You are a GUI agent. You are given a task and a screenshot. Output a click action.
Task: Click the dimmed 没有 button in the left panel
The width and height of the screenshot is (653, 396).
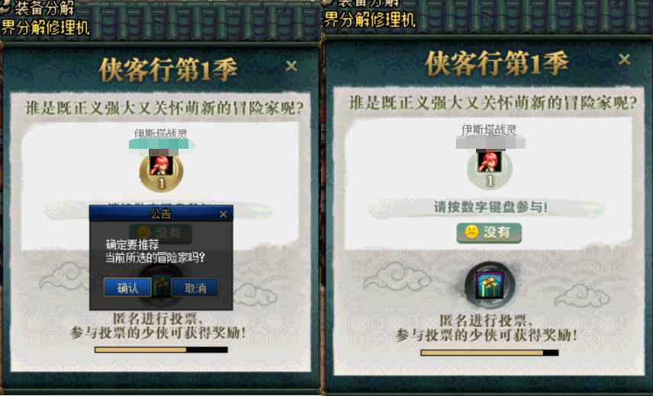[x=161, y=233]
